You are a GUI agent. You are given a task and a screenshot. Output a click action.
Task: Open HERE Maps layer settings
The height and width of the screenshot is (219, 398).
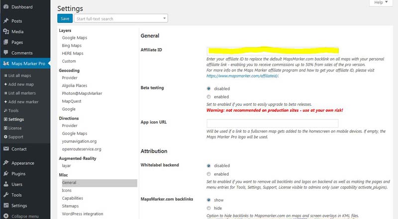click(x=73, y=53)
